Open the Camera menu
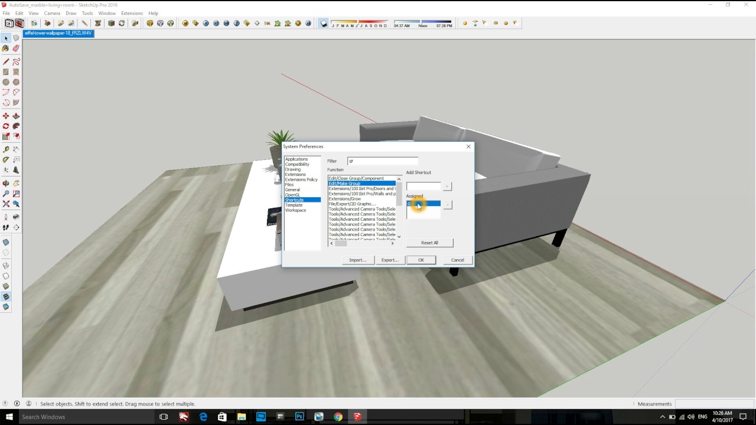Screen dimensions: 756x425 pyautogui.click(x=52, y=13)
